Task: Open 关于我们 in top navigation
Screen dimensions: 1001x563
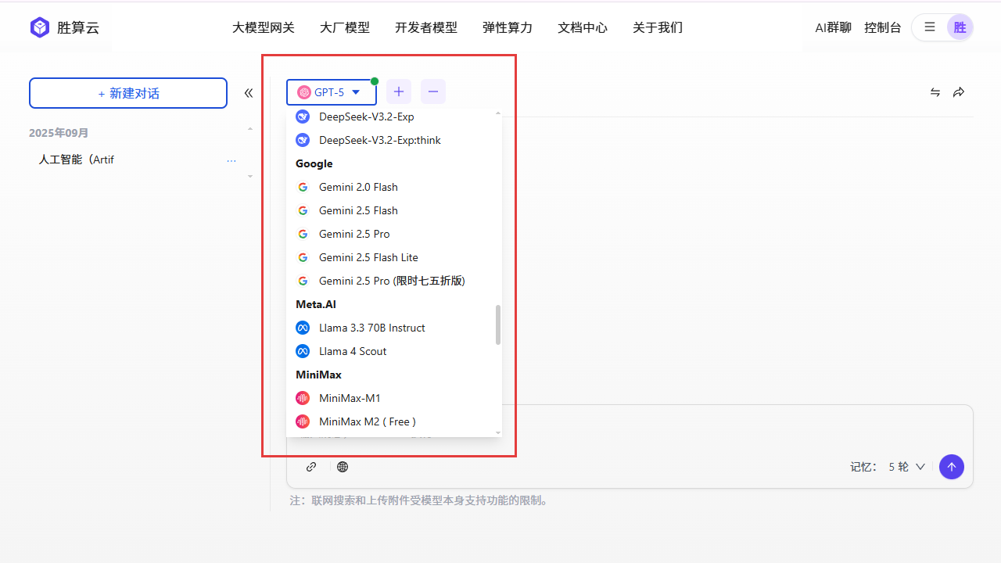Action: pyautogui.click(x=658, y=27)
